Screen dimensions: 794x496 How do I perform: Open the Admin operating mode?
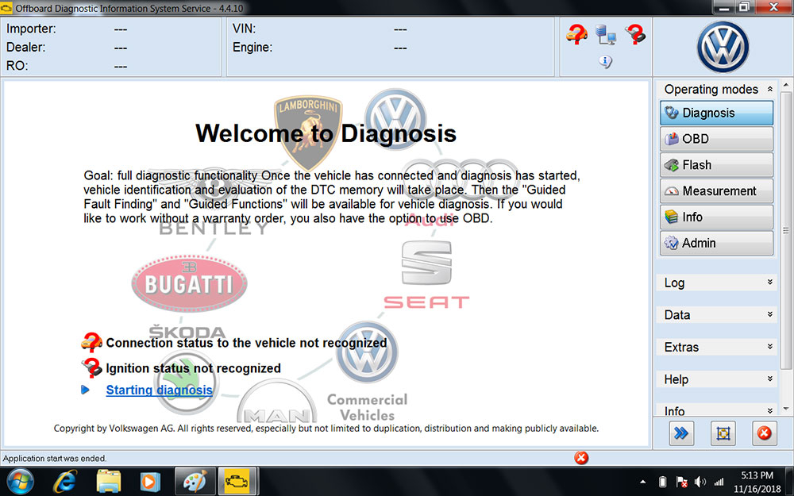[715, 244]
